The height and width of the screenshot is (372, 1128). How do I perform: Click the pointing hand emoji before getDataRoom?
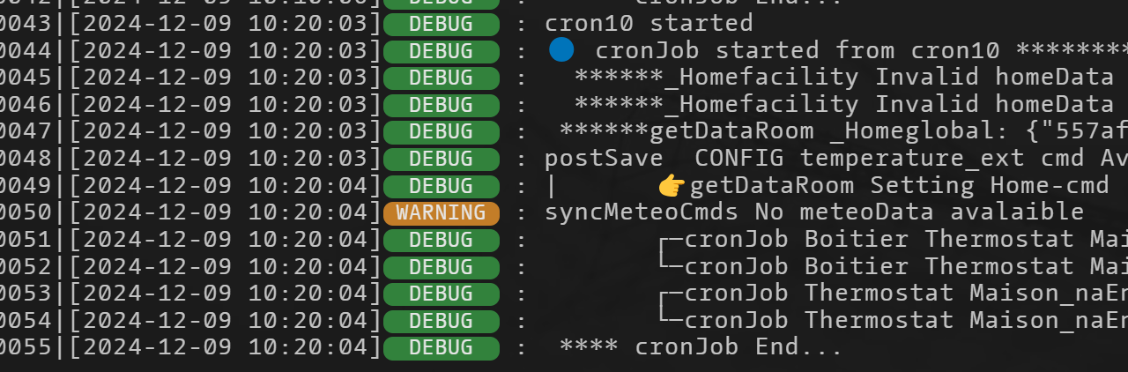point(672,186)
